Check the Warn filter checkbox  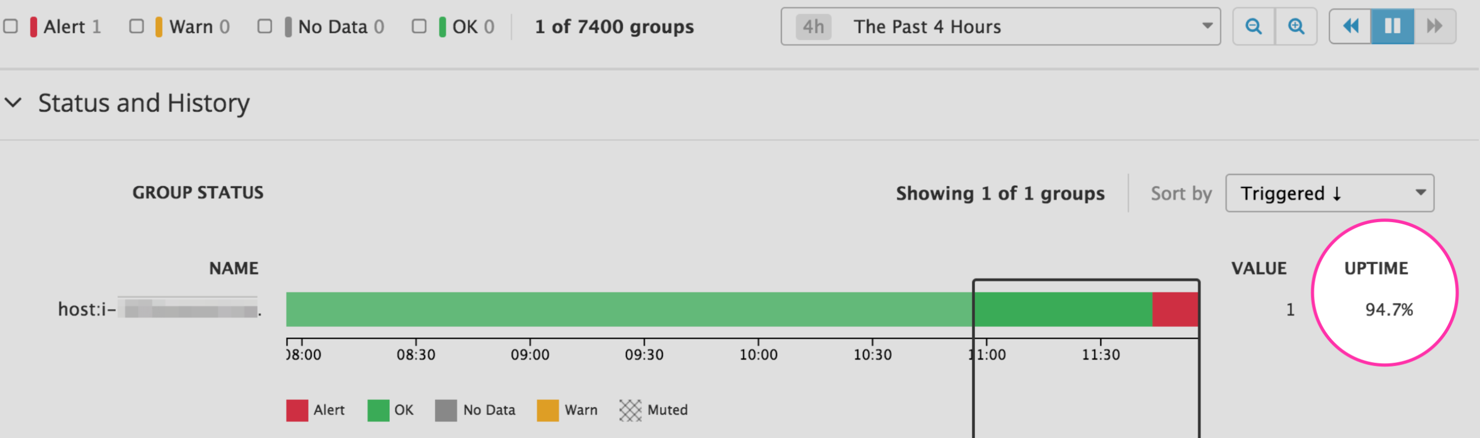[136, 25]
